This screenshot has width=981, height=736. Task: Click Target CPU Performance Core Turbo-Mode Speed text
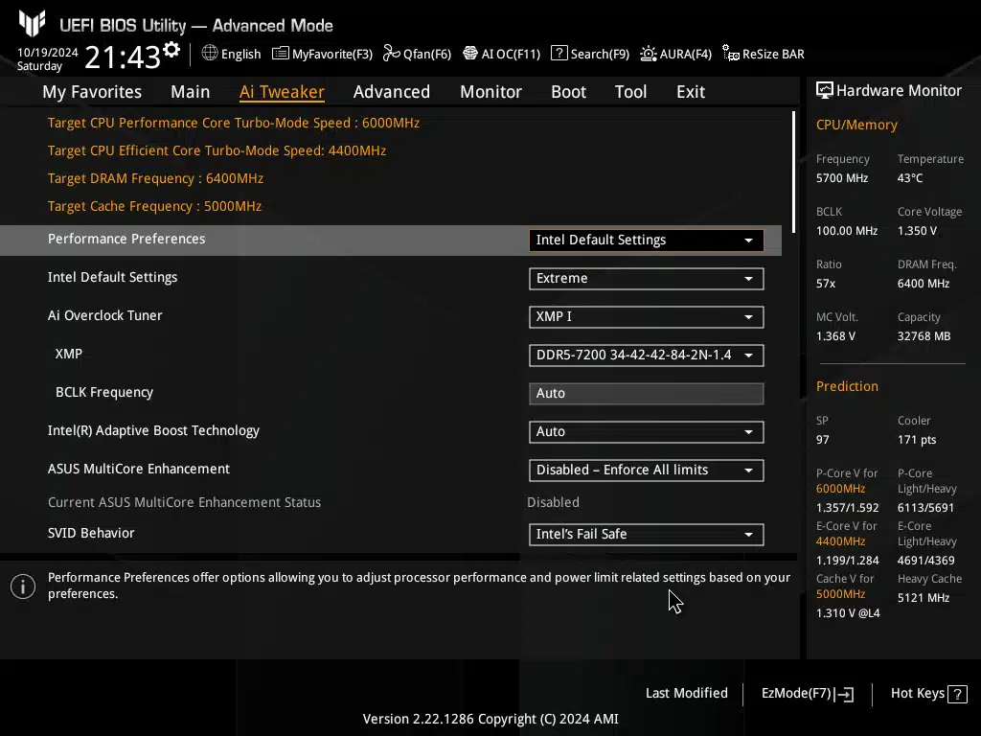point(234,123)
